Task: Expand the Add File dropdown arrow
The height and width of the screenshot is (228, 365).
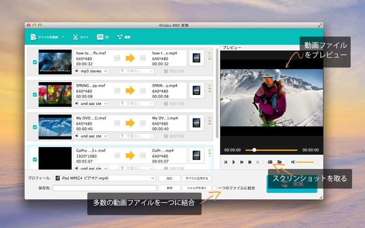Action: tap(63, 37)
